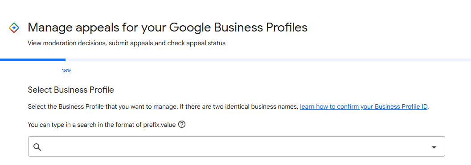
Task: Click empty area inside the profile combo box
Action: (x=237, y=146)
